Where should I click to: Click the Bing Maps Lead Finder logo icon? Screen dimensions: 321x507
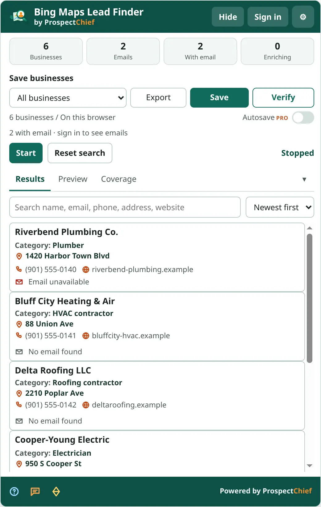(x=19, y=17)
